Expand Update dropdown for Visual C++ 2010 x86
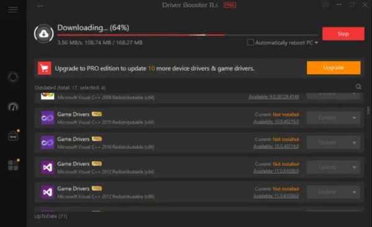The width and height of the screenshot is (372, 227). click(x=354, y=142)
